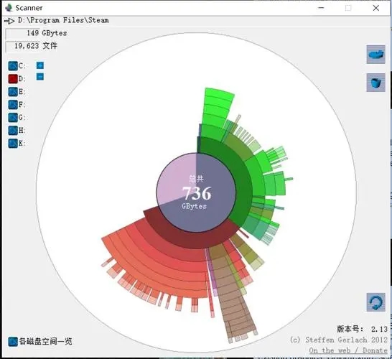Choose the E: drive icon
This screenshot has width=392, height=359.
coord(13,92)
